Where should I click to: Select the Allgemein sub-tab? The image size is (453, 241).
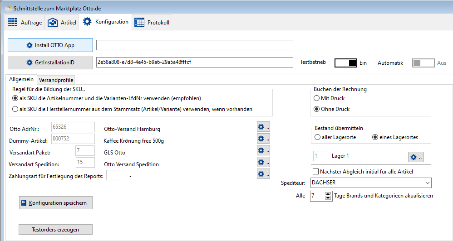(x=21, y=79)
